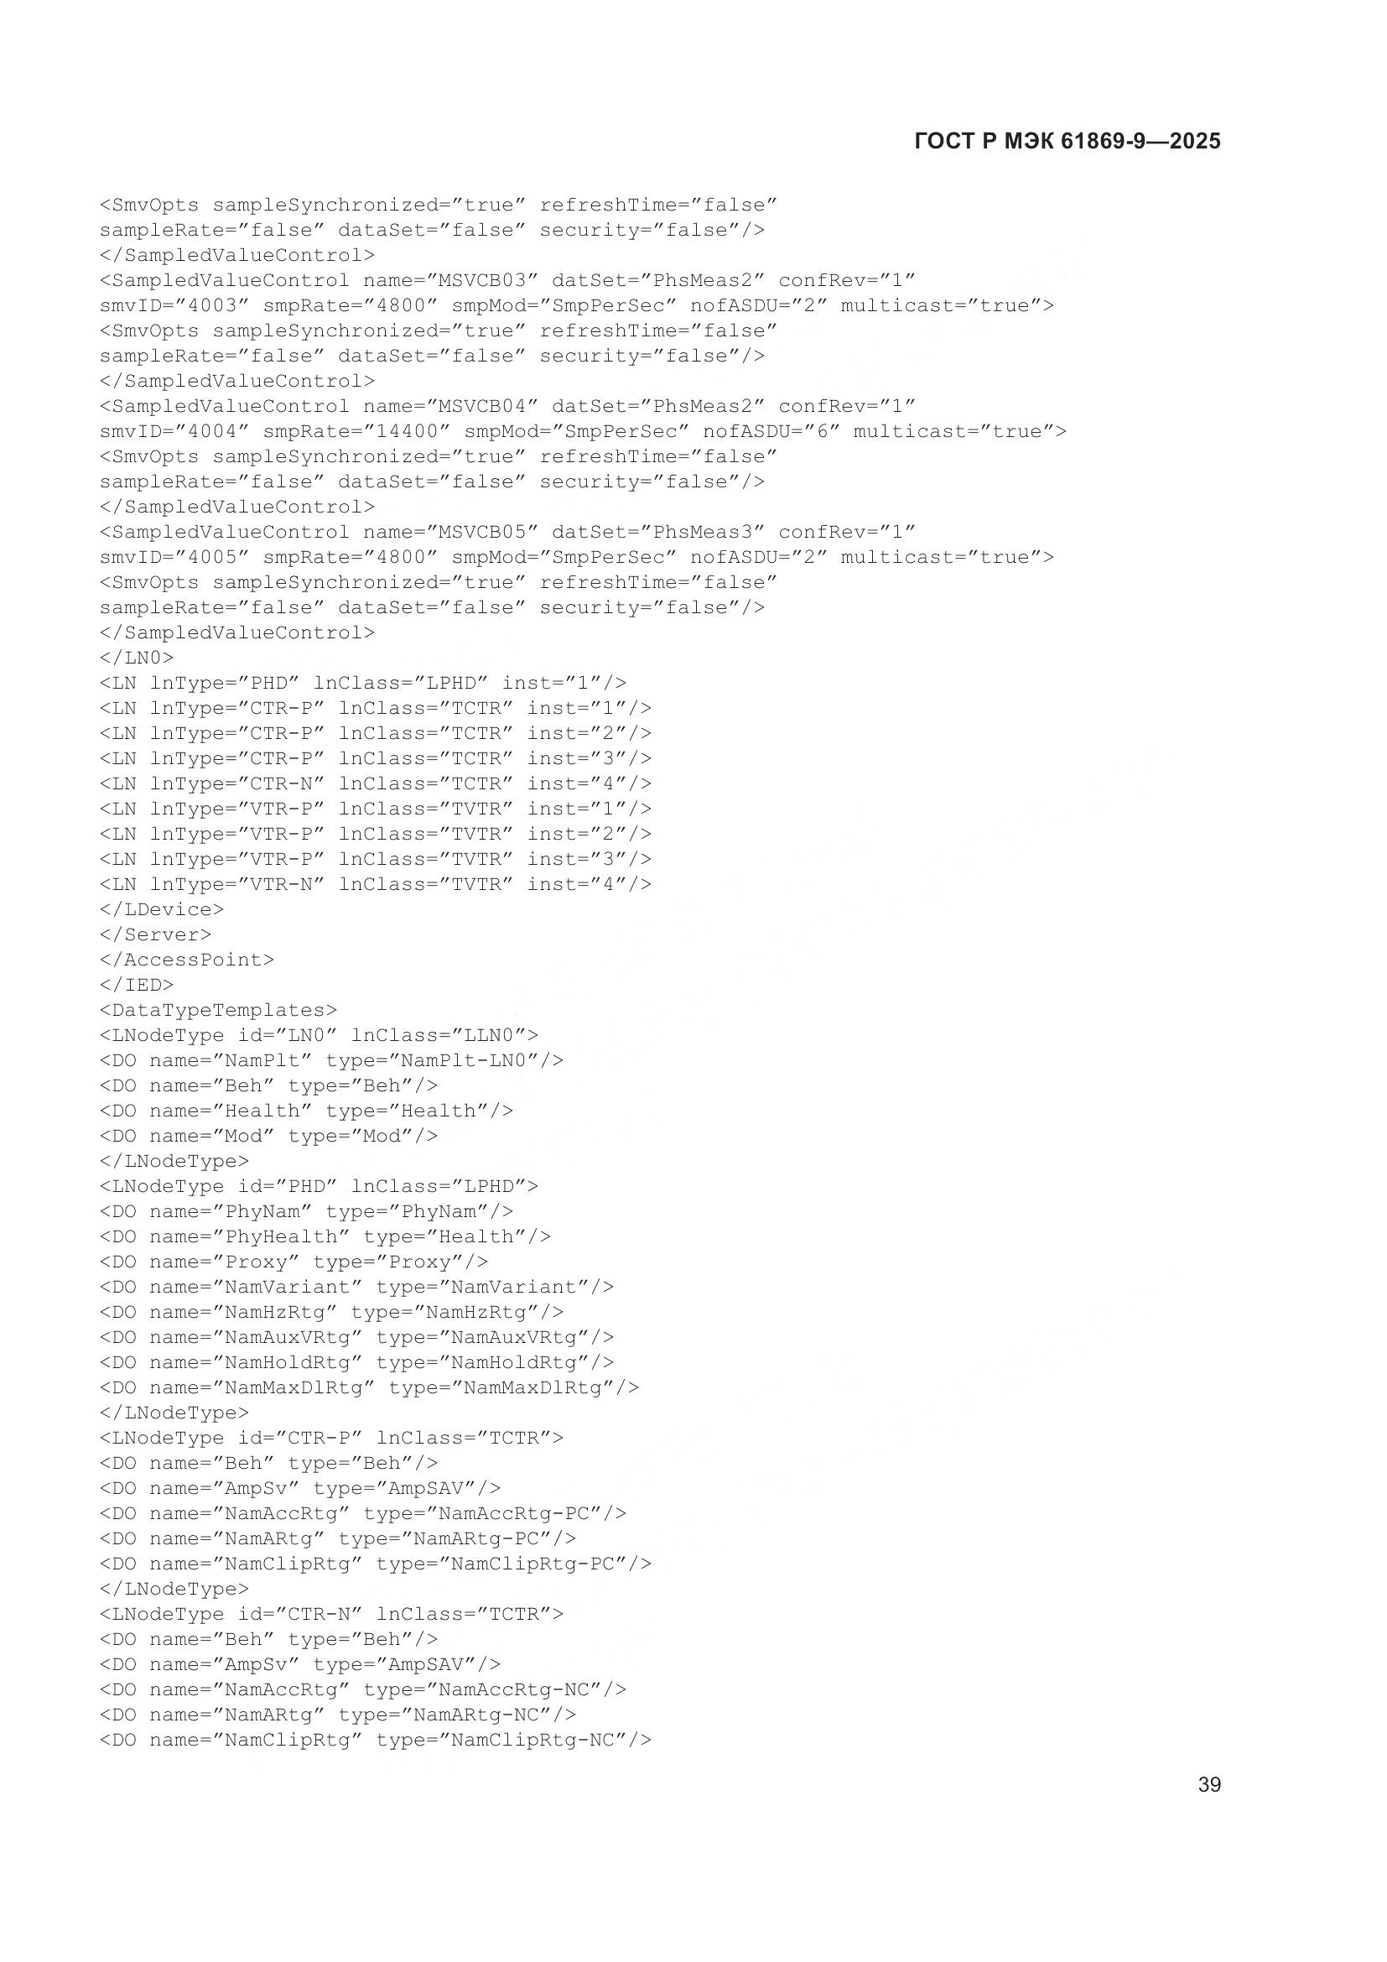Click the closing </AccessPoint> tag
This screenshot has height=1962, width=1387.
(187, 960)
